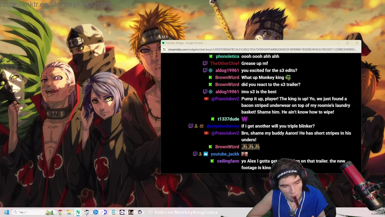385x217 pixels.
Task: Click @Franciskev2 on the "Bro, shame" message
Action: tap(225, 133)
